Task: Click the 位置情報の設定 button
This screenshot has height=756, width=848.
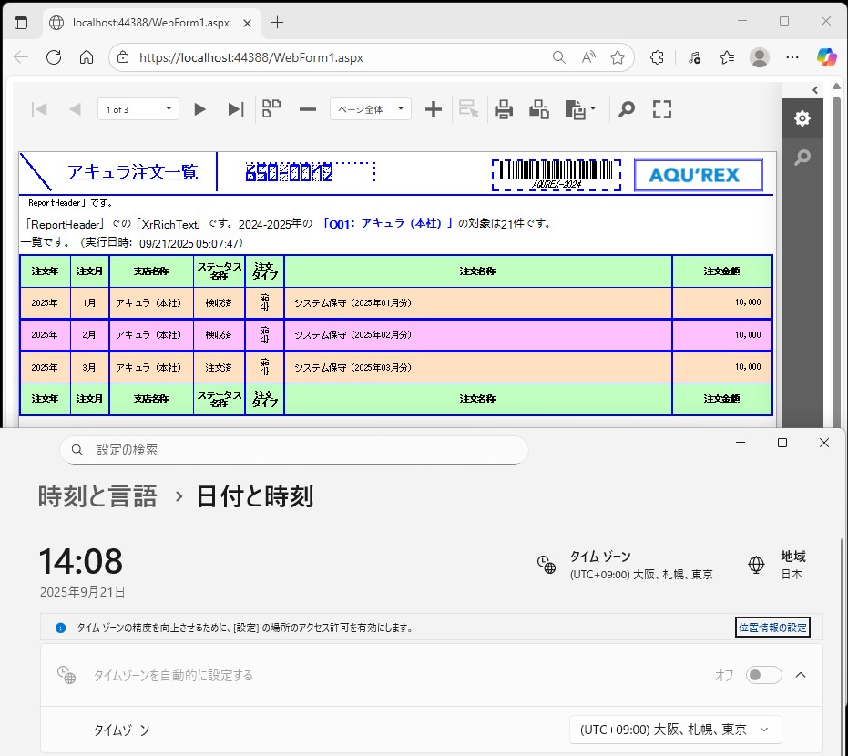Action: (x=771, y=628)
